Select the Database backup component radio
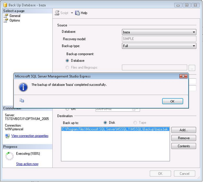Image resolution: width=203 pixels, height=182 pixels. pos(67,61)
